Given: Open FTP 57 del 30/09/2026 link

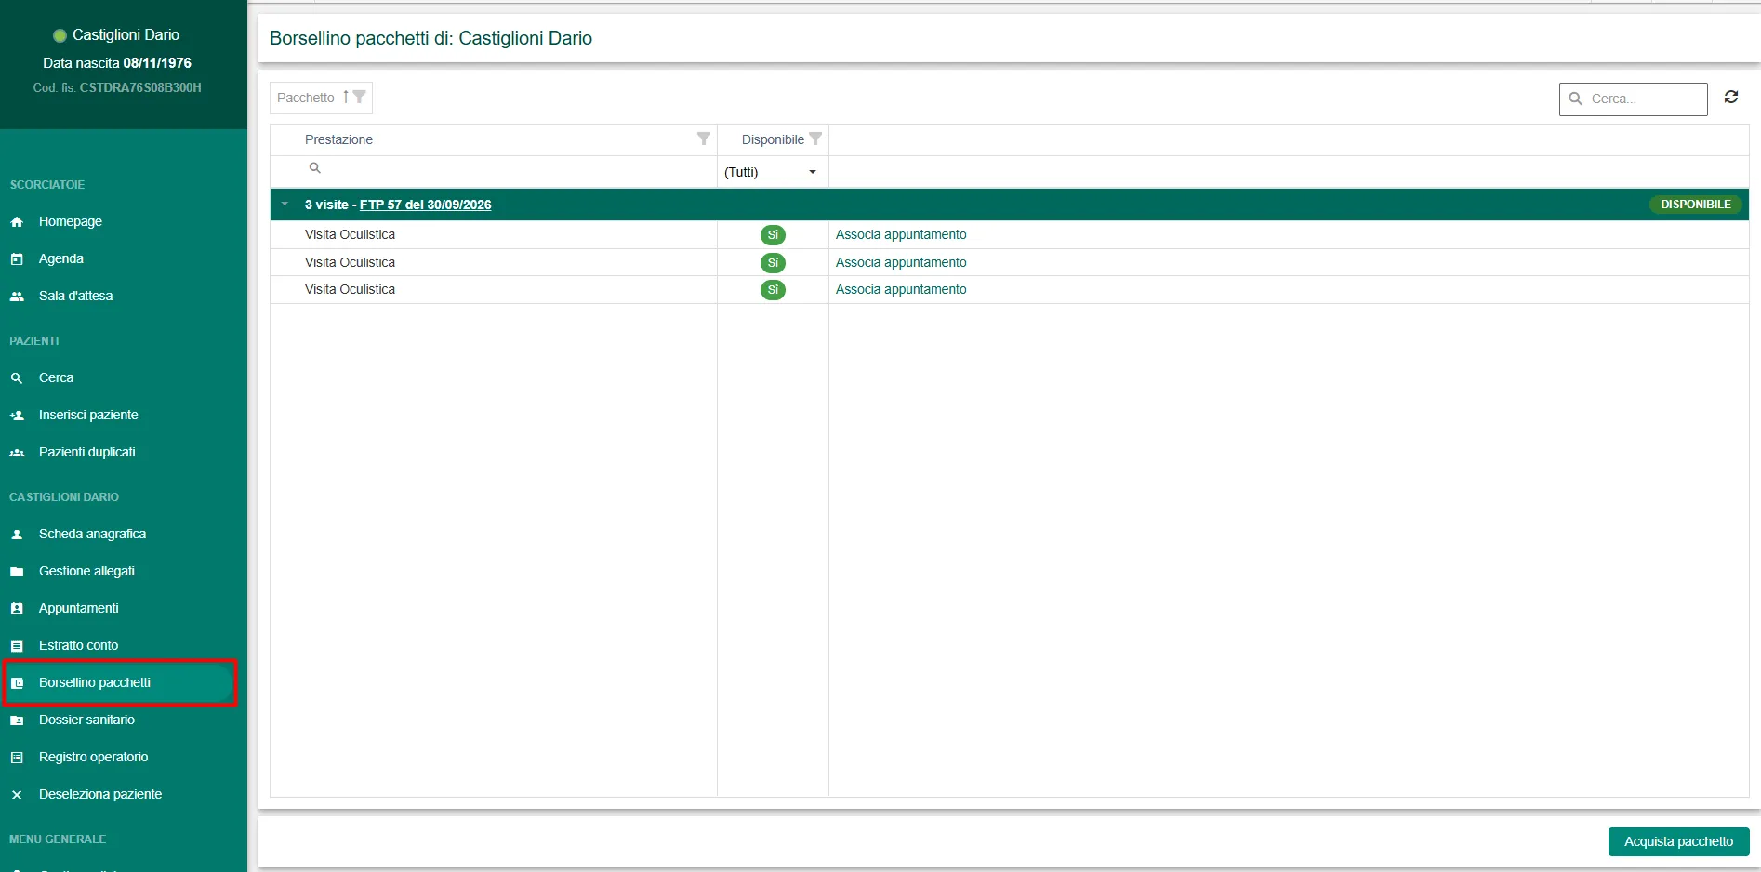Looking at the screenshot, I should pos(425,205).
